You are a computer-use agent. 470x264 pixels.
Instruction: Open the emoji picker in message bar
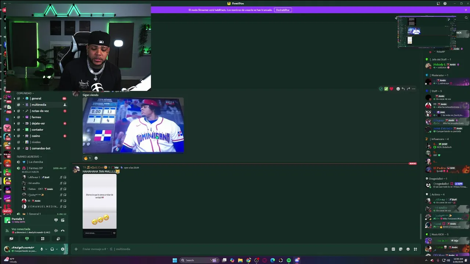coord(408,249)
